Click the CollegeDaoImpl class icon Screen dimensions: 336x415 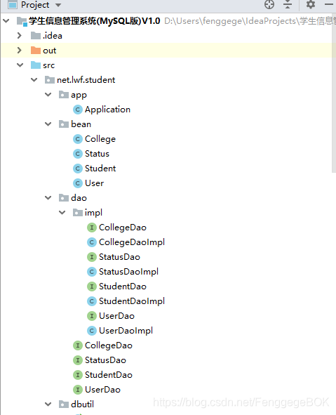tap(92, 242)
